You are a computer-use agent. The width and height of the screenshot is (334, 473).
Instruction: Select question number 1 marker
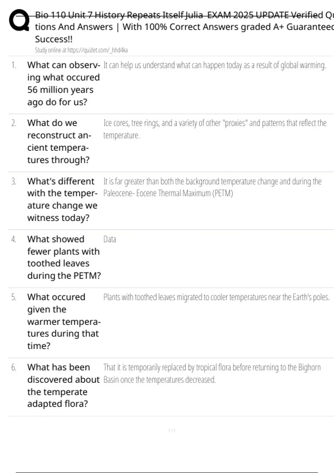(x=14, y=65)
